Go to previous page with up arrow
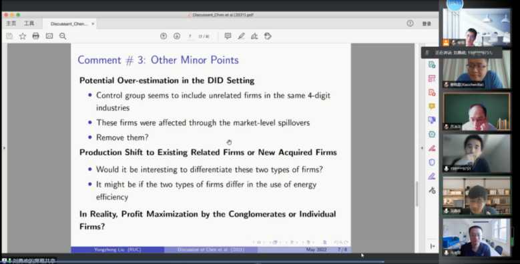 coord(164,36)
